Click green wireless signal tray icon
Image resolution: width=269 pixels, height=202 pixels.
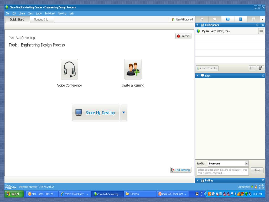pos(246,194)
